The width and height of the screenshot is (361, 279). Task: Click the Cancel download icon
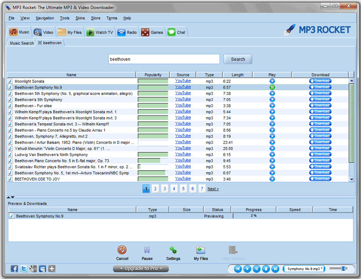(122, 250)
